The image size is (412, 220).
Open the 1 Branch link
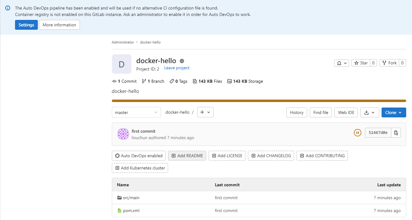coord(153,81)
